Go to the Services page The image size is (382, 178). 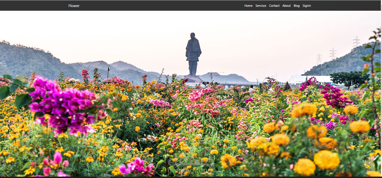[261, 6]
